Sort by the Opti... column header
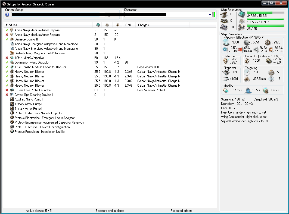The height and width of the screenshot is (214, 289). (129, 25)
